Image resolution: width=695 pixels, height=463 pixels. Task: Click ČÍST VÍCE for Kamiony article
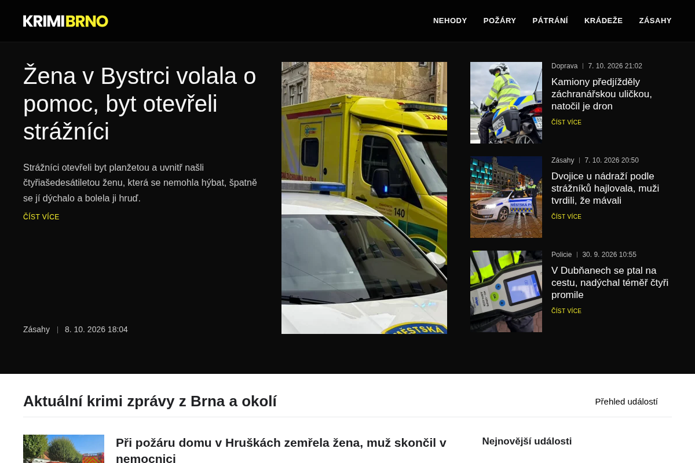[x=566, y=123]
